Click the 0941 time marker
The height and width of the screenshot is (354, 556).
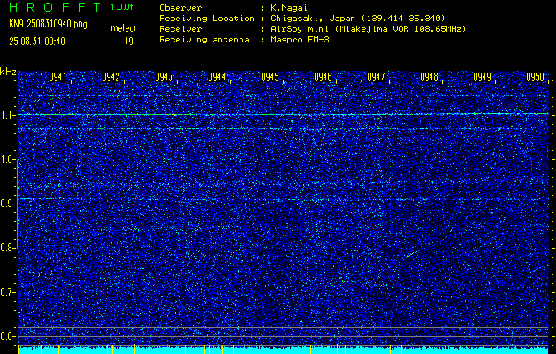tap(57, 77)
